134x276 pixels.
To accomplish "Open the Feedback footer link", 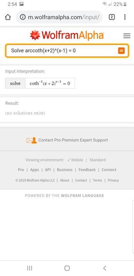I will (x=87, y=170).
